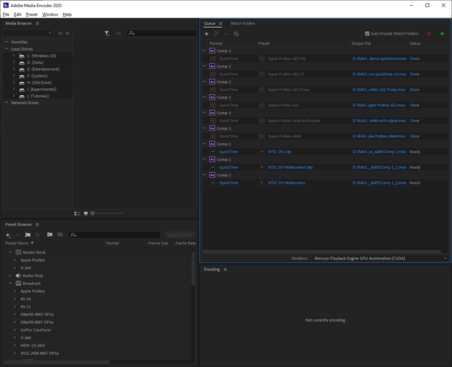Image resolution: width=452 pixels, height=367 pixels.
Task: Click the Duplicate icon in Queue toolbar
Action: coord(236,34)
